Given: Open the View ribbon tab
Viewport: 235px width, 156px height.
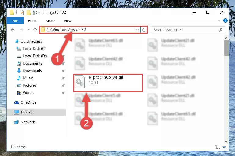Looking at the screenshot, I should [68, 21].
